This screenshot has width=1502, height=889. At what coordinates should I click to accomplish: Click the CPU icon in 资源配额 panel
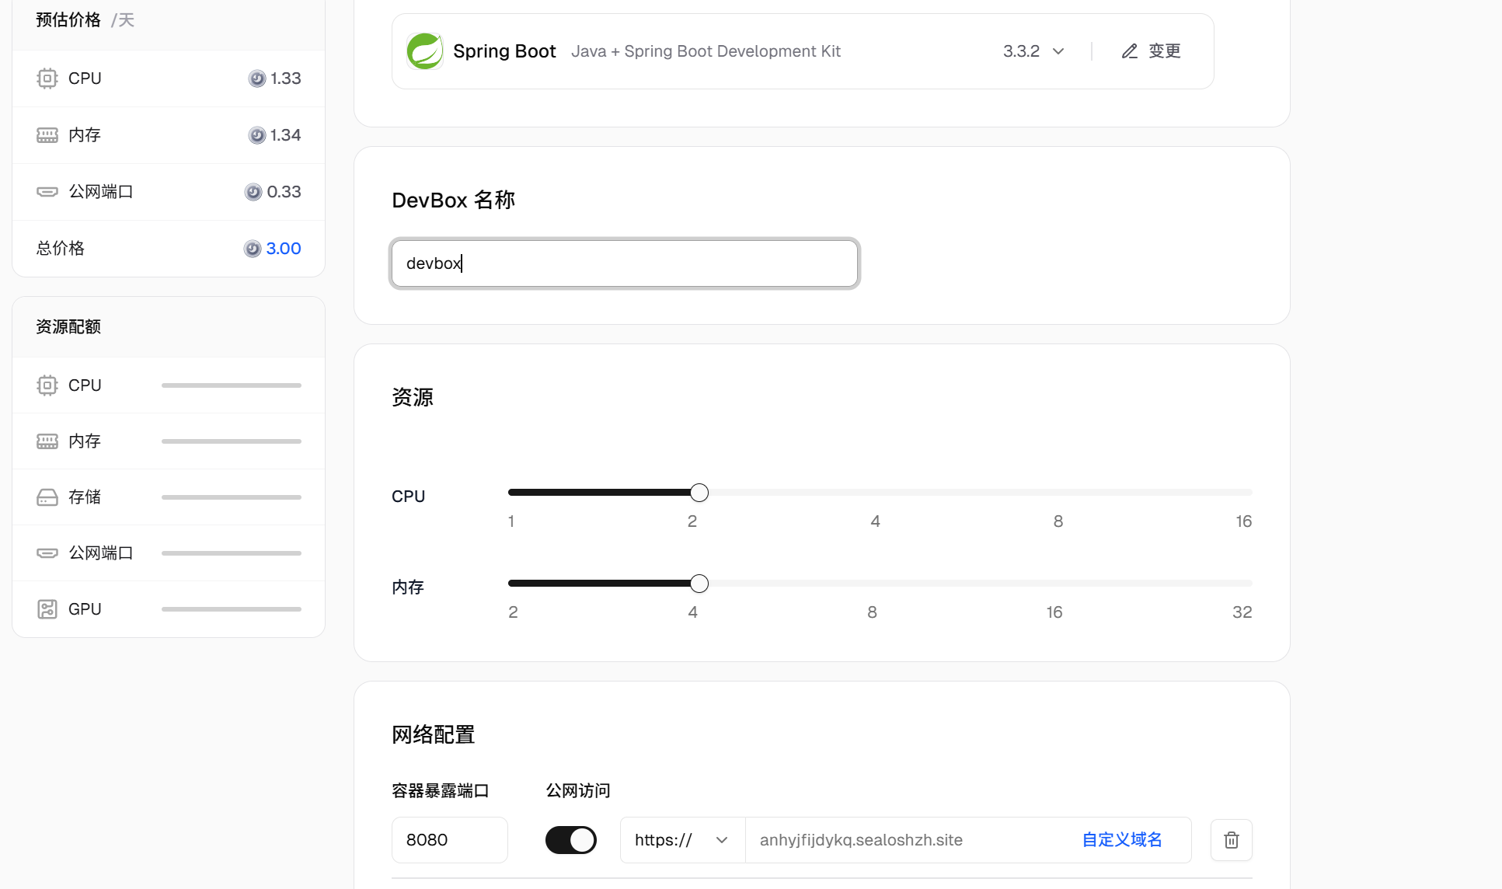click(47, 385)
